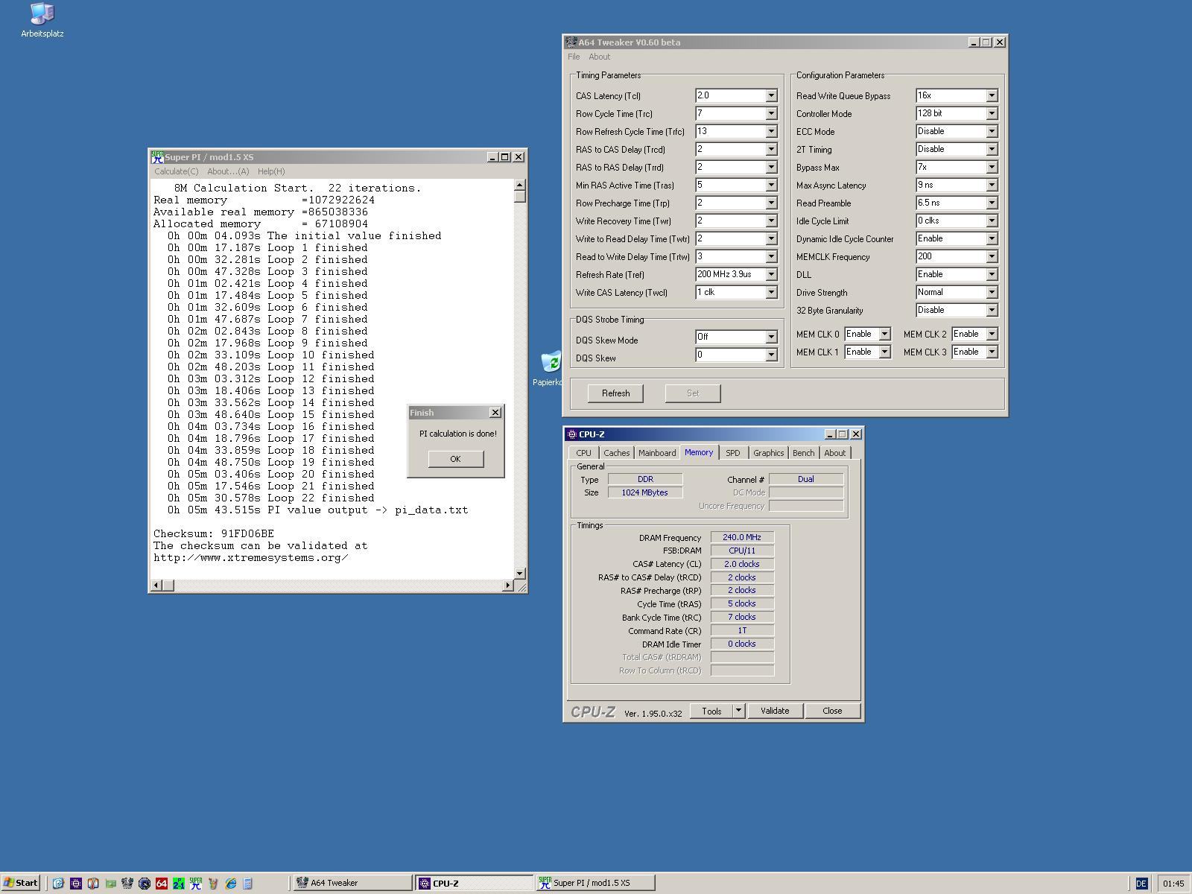Open the Read Write Queue Bypass dropdown
Viewport: 1192px width, 894px height.
[x=992, y=95]
